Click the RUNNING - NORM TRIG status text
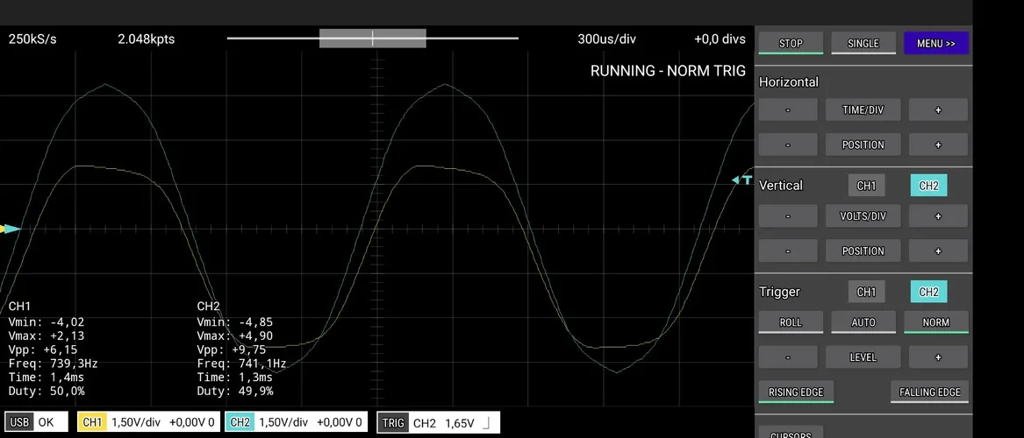 pyautogui.click(x=668, y=71)
